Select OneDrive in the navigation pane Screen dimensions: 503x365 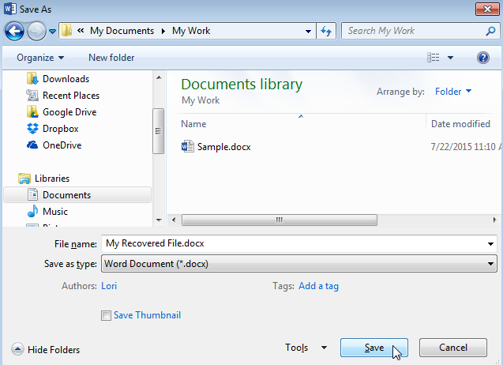click(x=62, y=145)
